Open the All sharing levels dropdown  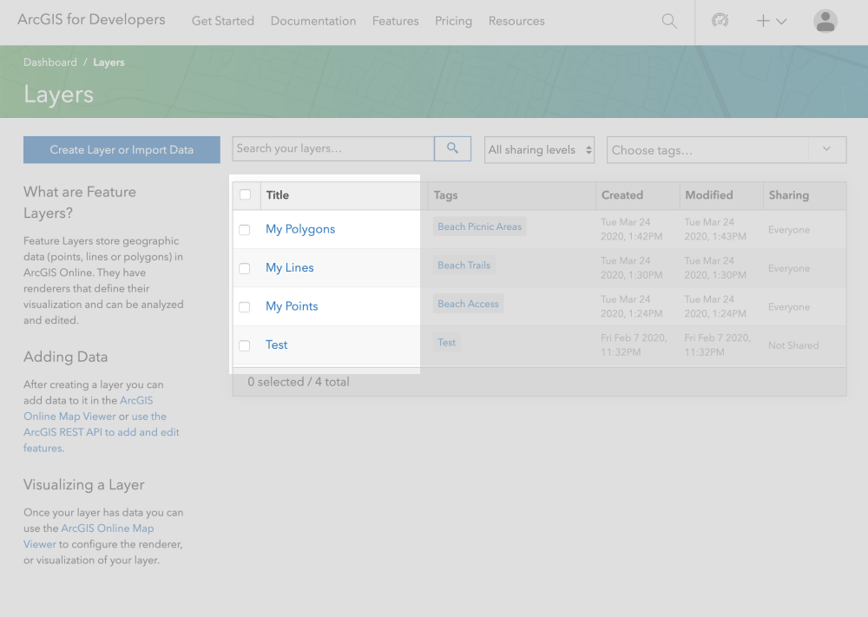[x=538, y=149]
